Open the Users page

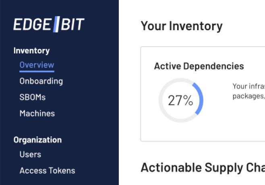coord(30,154)
